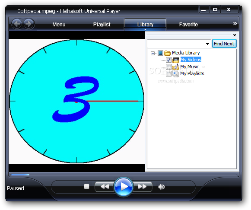Select the Media Library root label
The width and height of the screenshot is (251, 210).
[186, 53]
